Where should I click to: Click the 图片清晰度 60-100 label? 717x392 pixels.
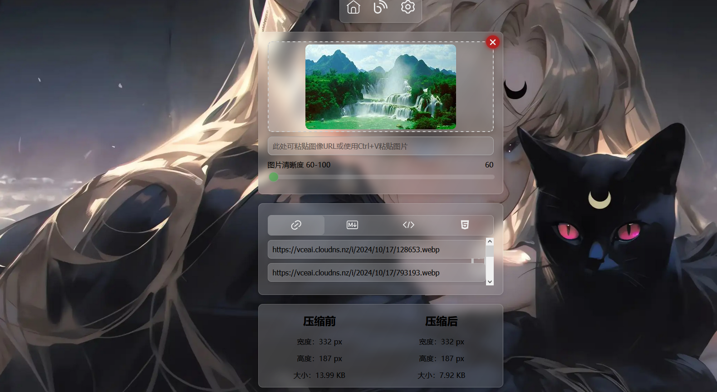[299, 165]
